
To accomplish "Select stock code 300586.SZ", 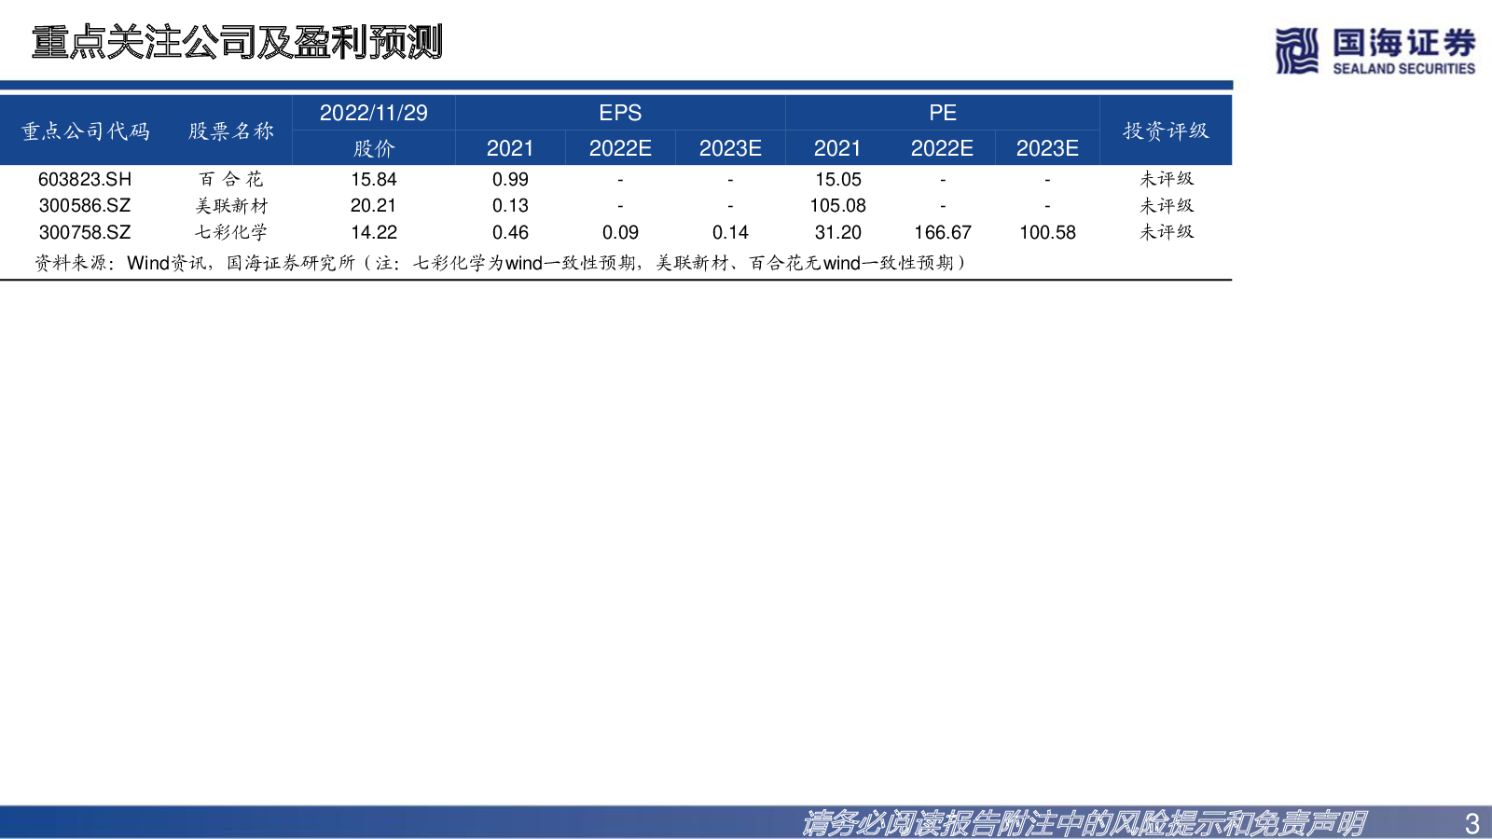I will pyautogui.click(x=85, y=205).
